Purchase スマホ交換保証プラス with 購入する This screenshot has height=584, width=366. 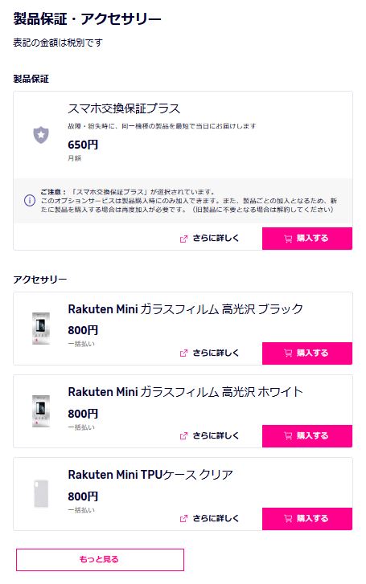(307, 239)
